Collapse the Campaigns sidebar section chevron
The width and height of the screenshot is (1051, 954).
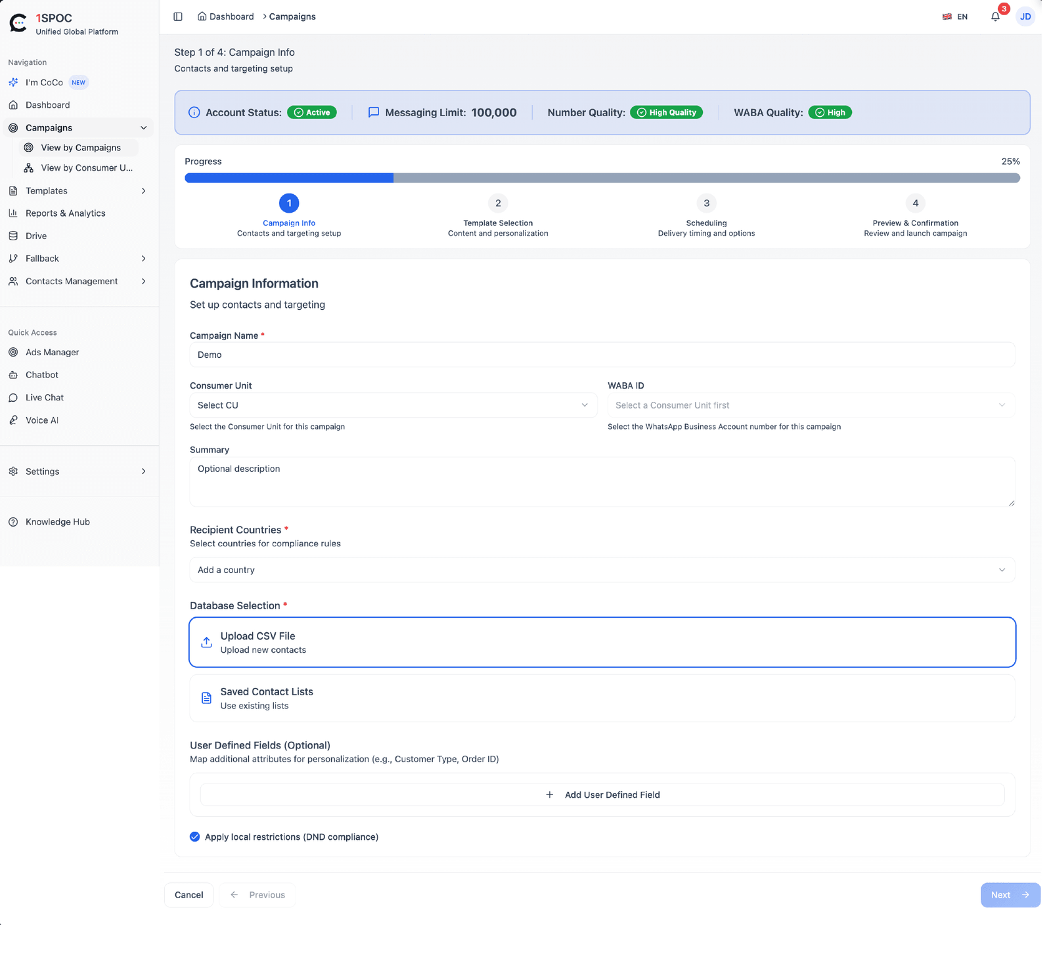(144, 127)
